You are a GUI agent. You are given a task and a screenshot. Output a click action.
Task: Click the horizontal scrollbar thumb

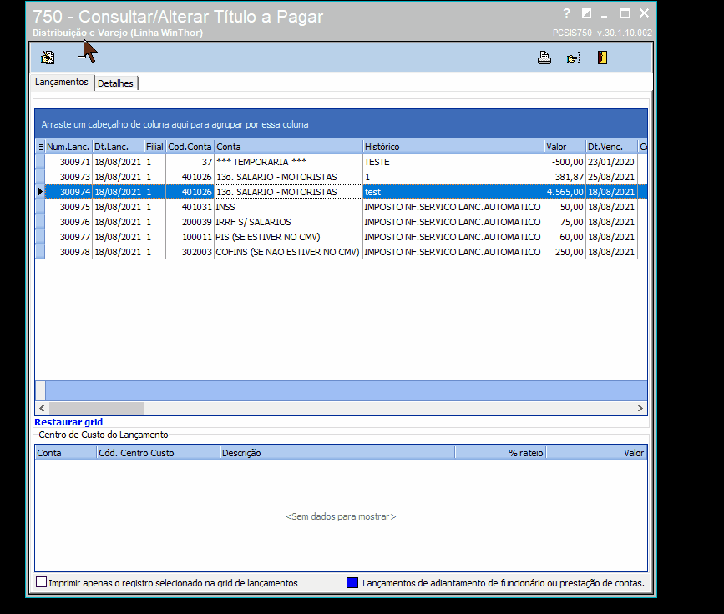tap(97, 408)
